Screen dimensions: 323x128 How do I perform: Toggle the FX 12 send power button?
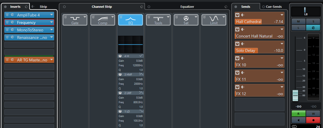(x=238, y=87)
